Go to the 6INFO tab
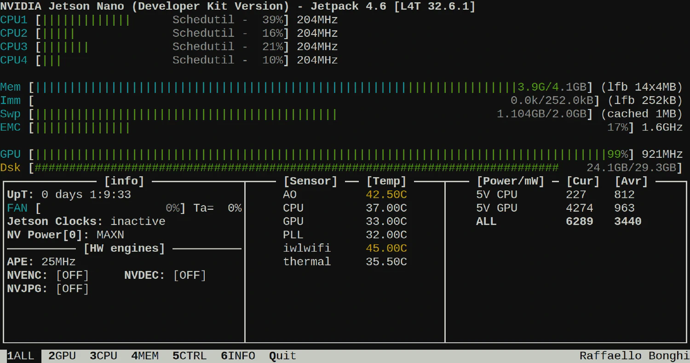 point(238,356)
